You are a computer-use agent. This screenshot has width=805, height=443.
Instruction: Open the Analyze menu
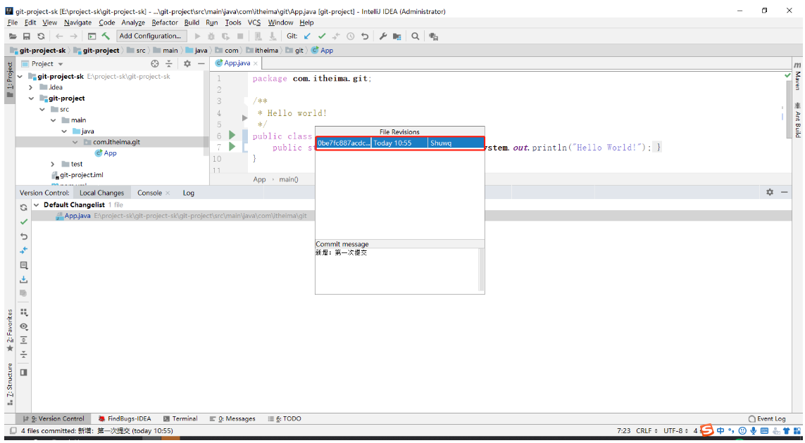134,23
